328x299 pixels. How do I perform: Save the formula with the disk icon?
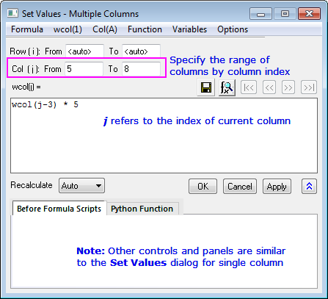point(206,87)
